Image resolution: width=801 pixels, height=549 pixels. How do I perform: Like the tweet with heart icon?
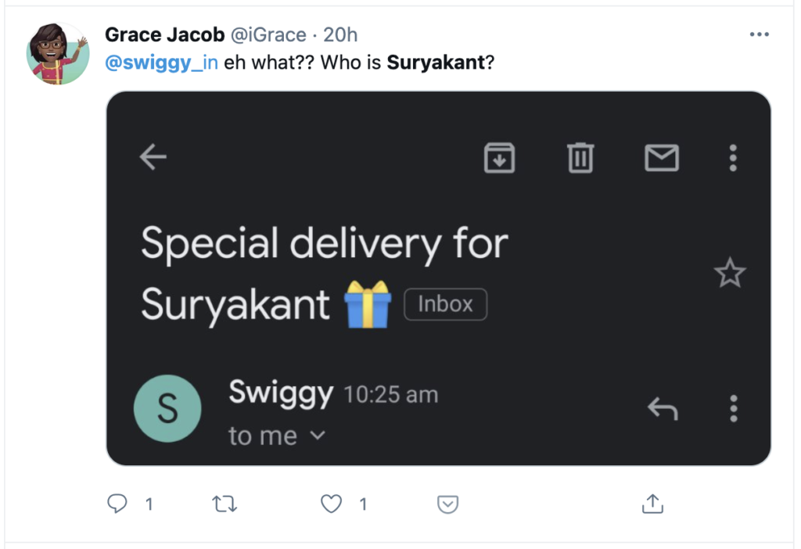332,504
